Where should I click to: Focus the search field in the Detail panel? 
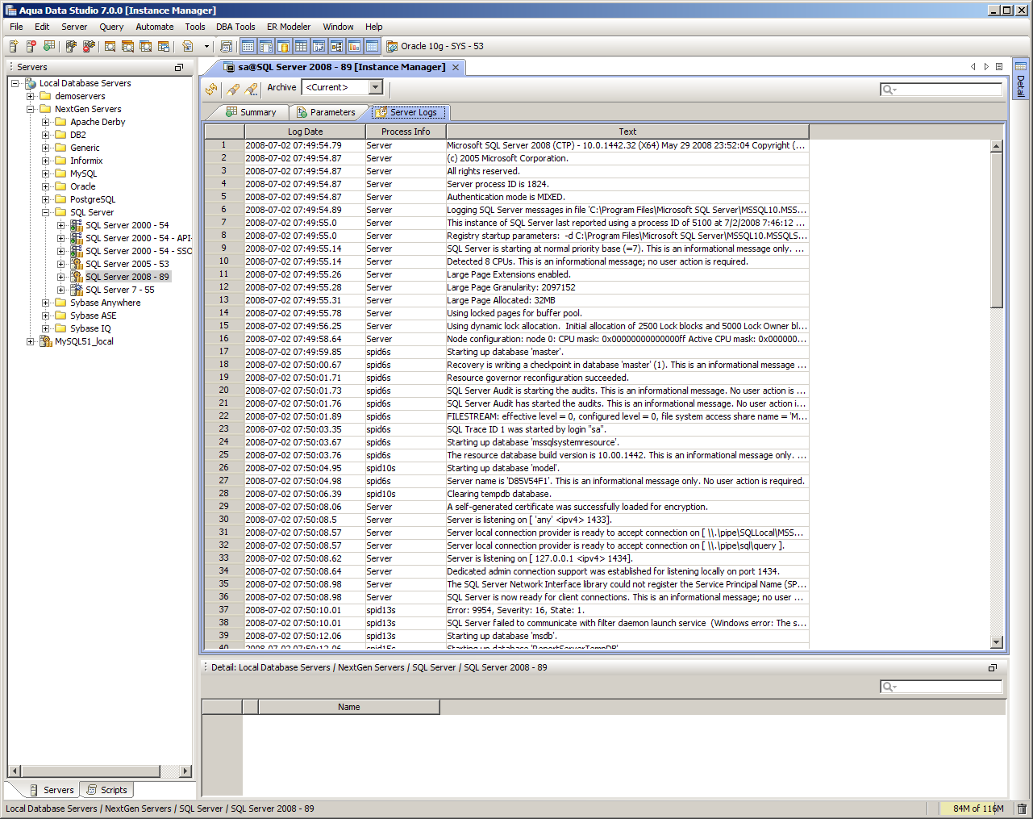coord(941,687)
